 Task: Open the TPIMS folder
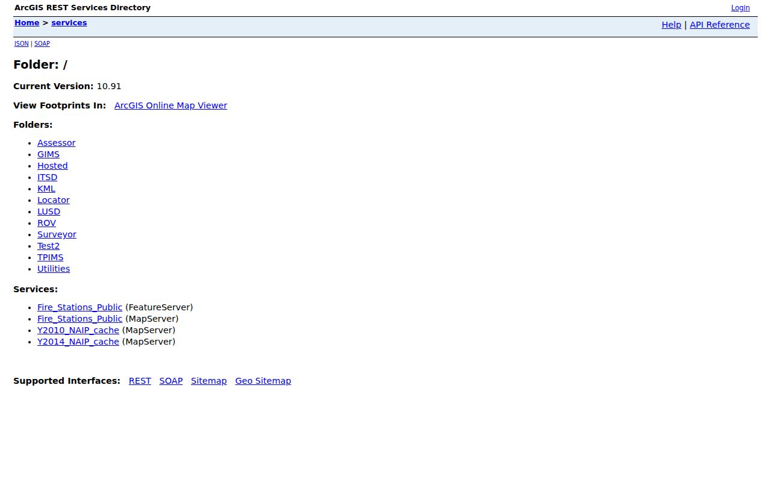coord(50,257)
